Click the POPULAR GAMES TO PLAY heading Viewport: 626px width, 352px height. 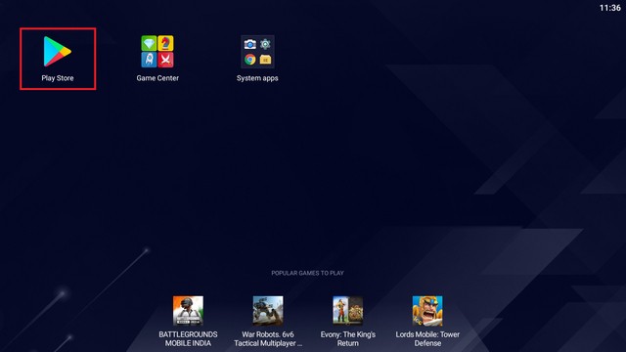tap(307, 273)
